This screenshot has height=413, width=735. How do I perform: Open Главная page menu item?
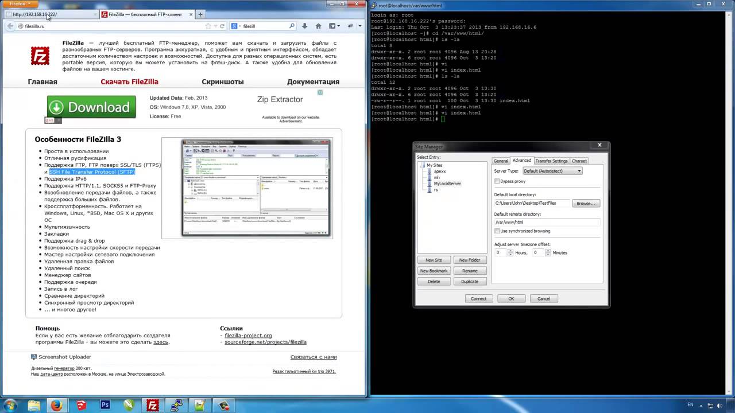[x=42, y=82]
